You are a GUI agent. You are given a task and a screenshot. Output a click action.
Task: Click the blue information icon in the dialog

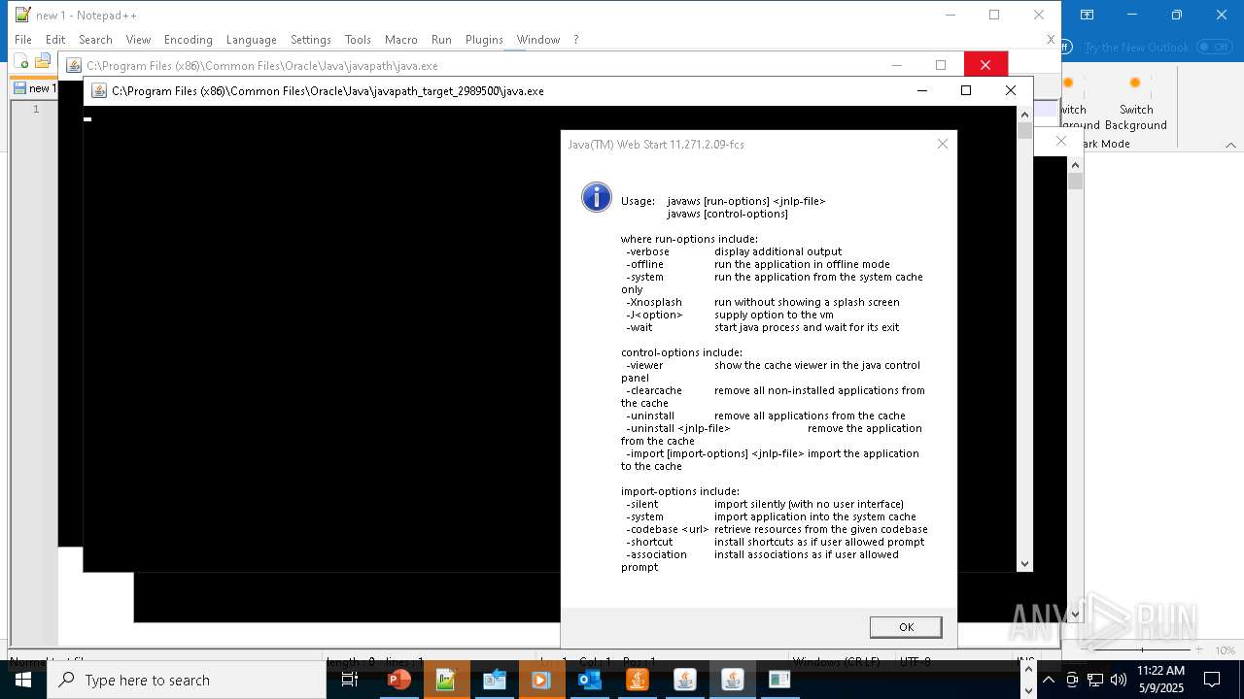click(597, 196)
